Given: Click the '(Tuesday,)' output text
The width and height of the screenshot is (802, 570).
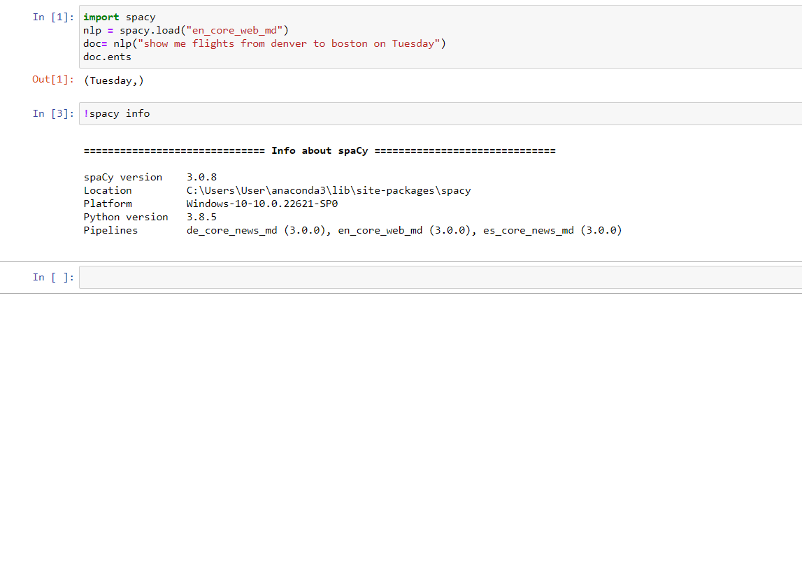Looking at the screenshot, I should [x=114, y=81].
